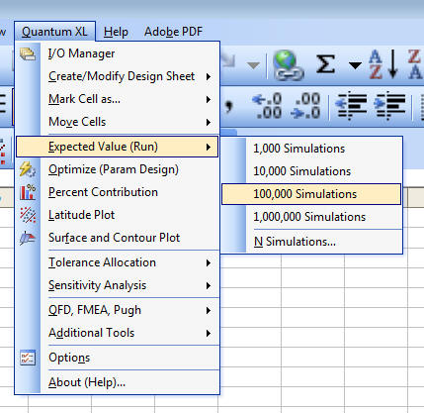Click the I/O Manager icon
Image resolution: width=424 pixels, height=413 pixels.
tap(28, 53)
